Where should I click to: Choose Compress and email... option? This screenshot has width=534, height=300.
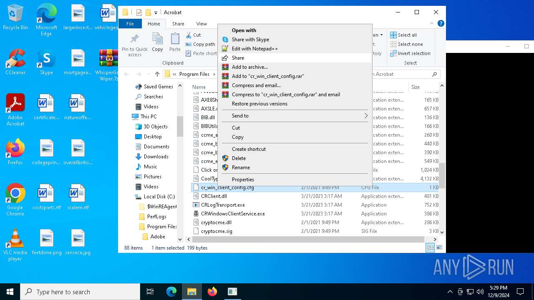click(x=295, y=85)
